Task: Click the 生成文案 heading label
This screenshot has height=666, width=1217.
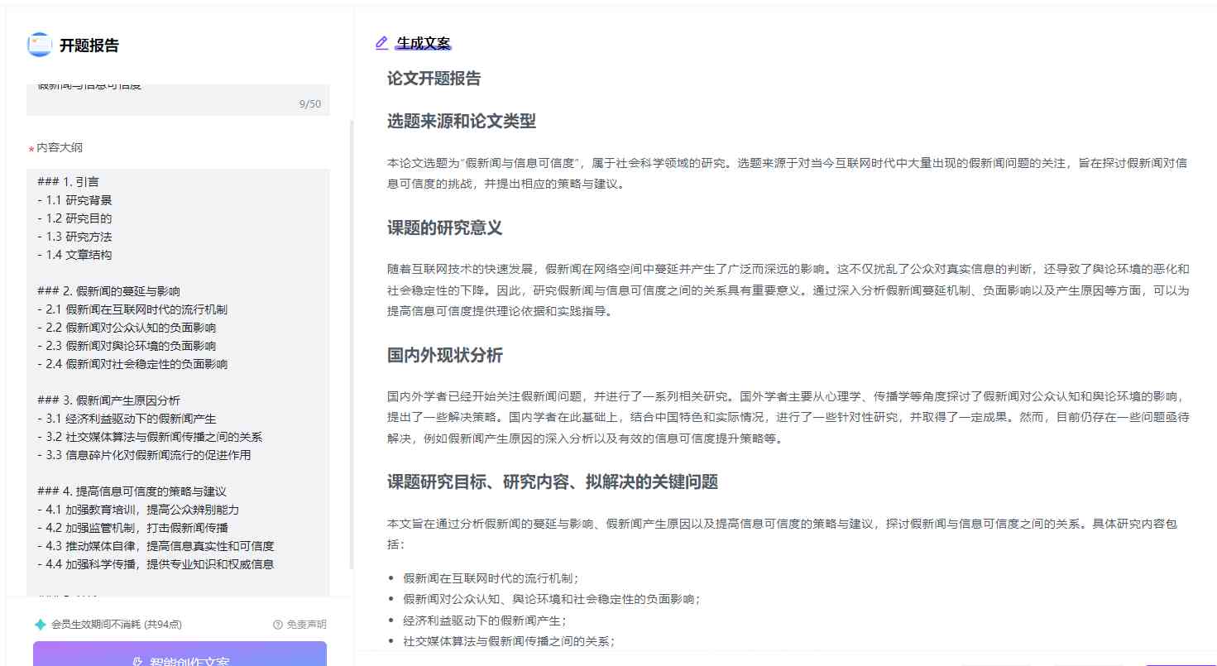Action: click(x=424, y=44)
